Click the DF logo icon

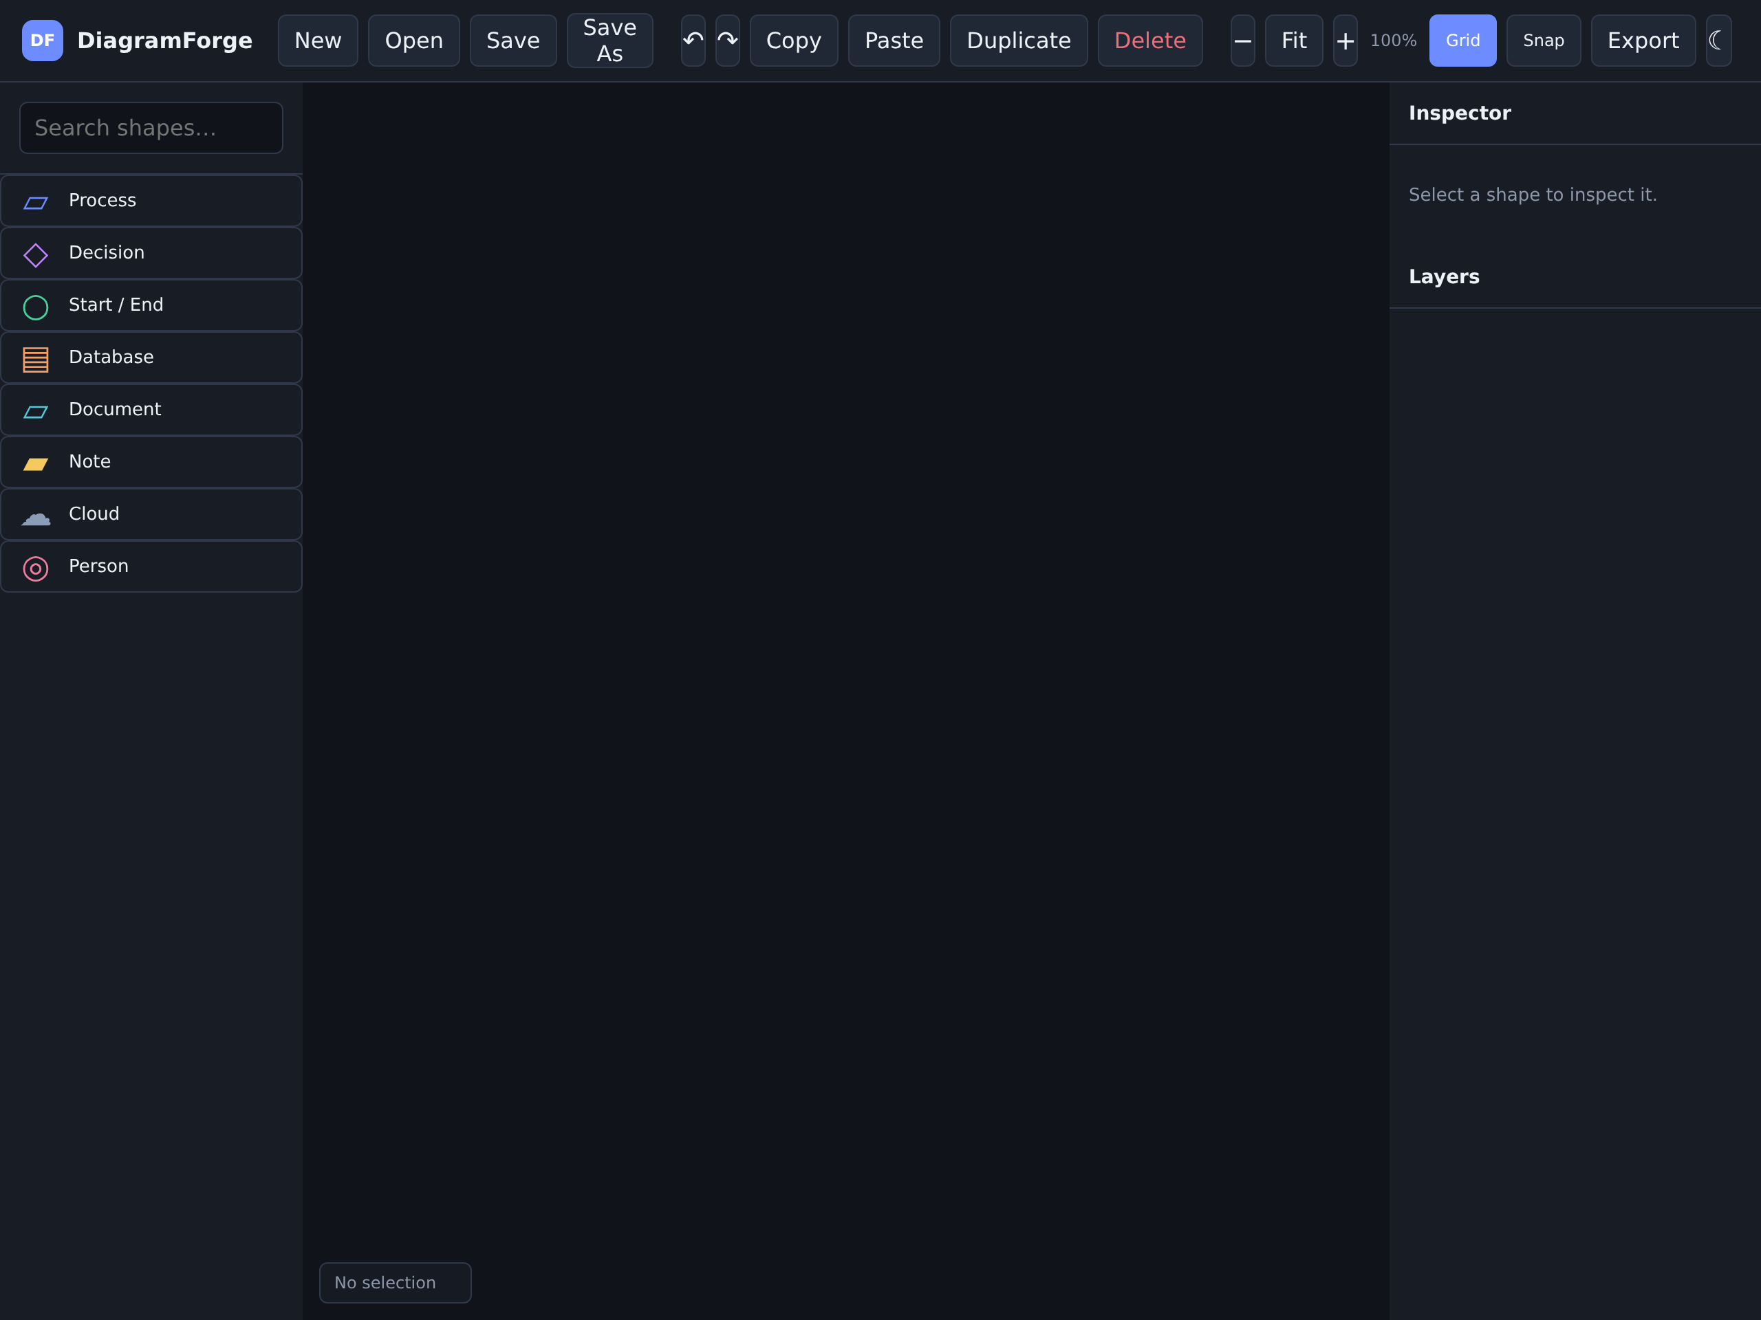42,41
